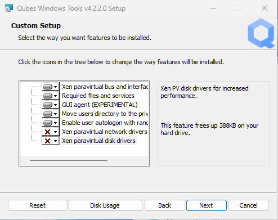
Task: Click the "Custom Setup" heading
Action: click(36, 26)
